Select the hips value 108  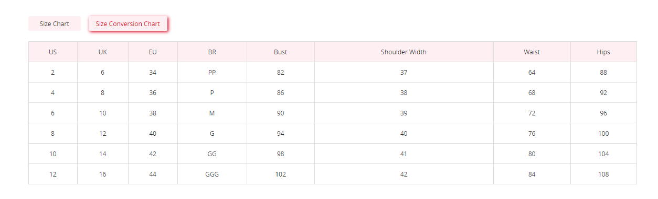[603, 174]
